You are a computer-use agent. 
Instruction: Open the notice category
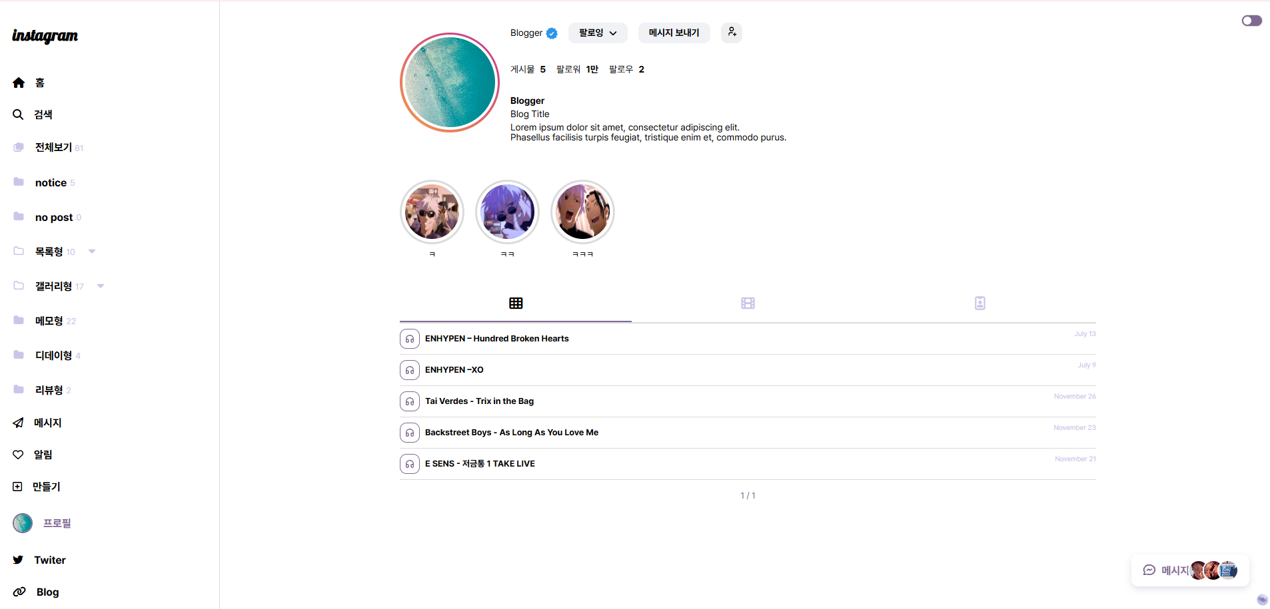tap(51, 182)
